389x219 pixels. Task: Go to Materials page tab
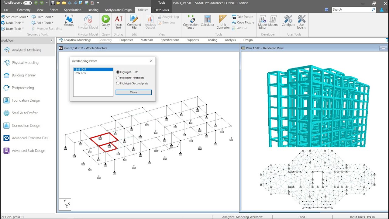coord(147,40)
